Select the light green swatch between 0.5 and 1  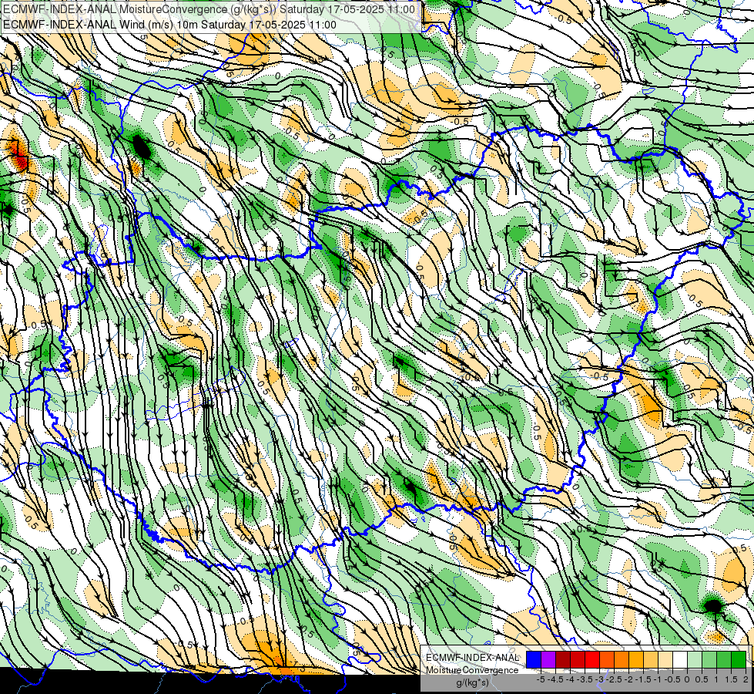tap(709, 659)
